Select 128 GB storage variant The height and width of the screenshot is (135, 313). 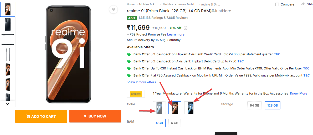coord(272,105)
